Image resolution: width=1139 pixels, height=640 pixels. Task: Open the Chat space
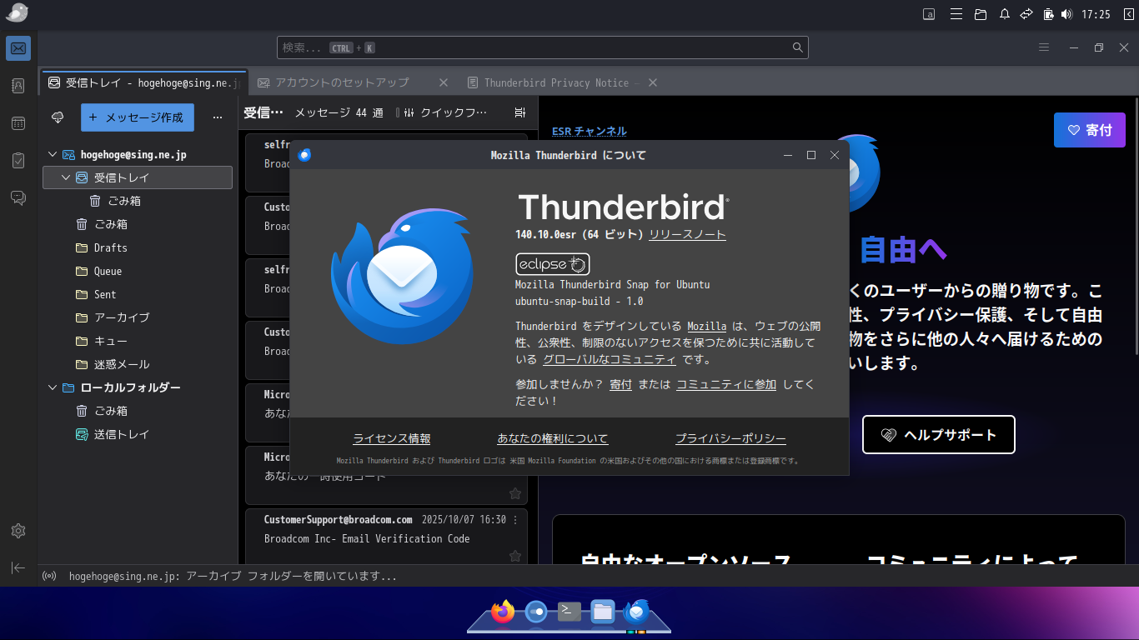18,197
